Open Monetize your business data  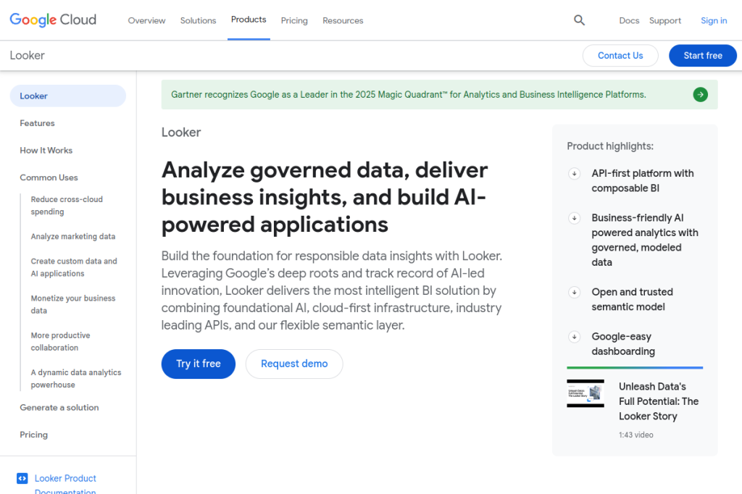point(73,304)
